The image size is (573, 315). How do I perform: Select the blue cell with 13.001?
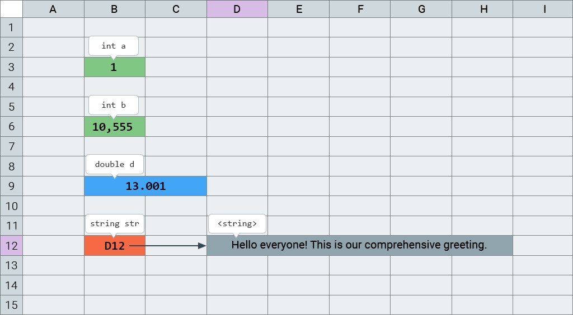(x=145, y=186)
